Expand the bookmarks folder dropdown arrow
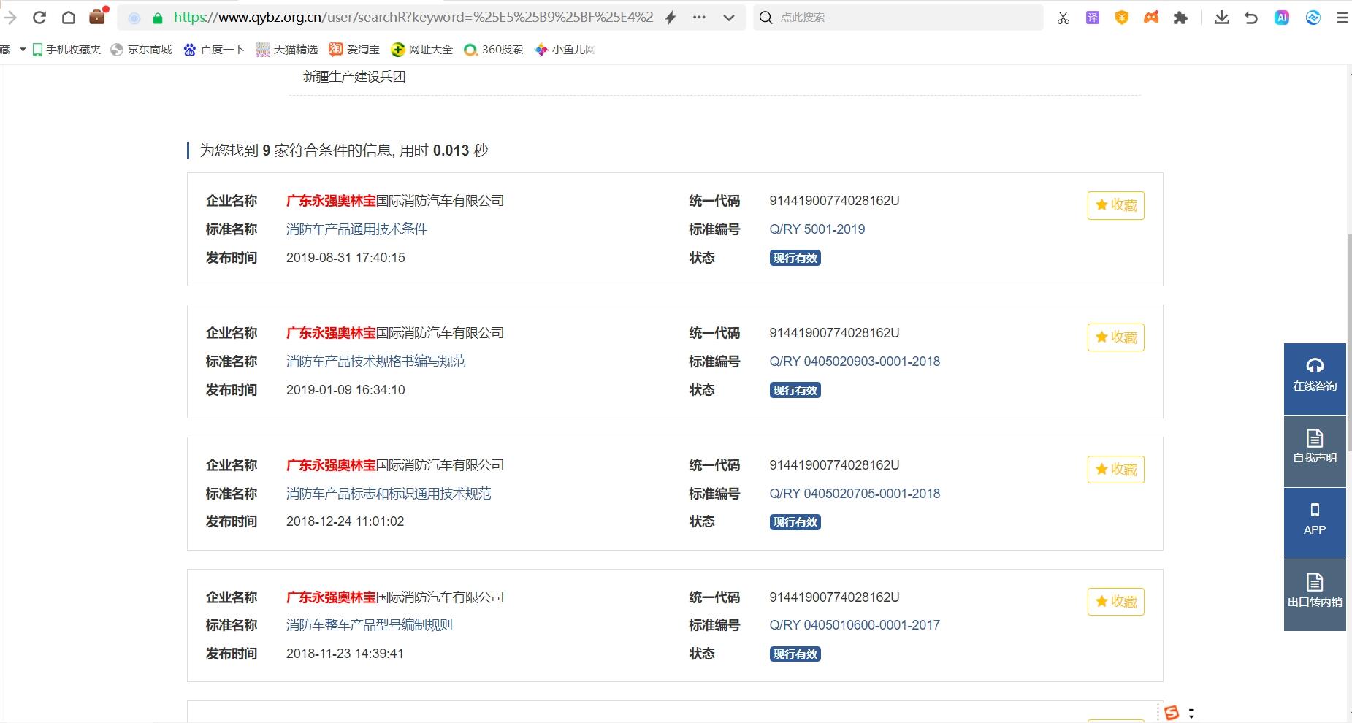Viewport: 1352px width, 723px height. 23,50
